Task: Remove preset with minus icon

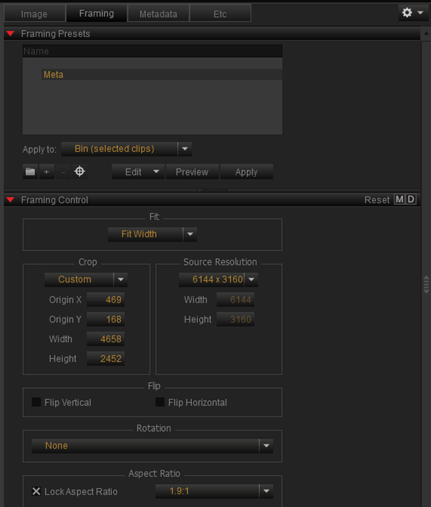Action: [x=63, y=171]
